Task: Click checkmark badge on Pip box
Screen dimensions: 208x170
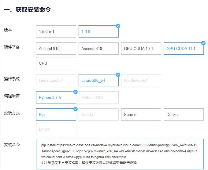Action: coord(76,109)
